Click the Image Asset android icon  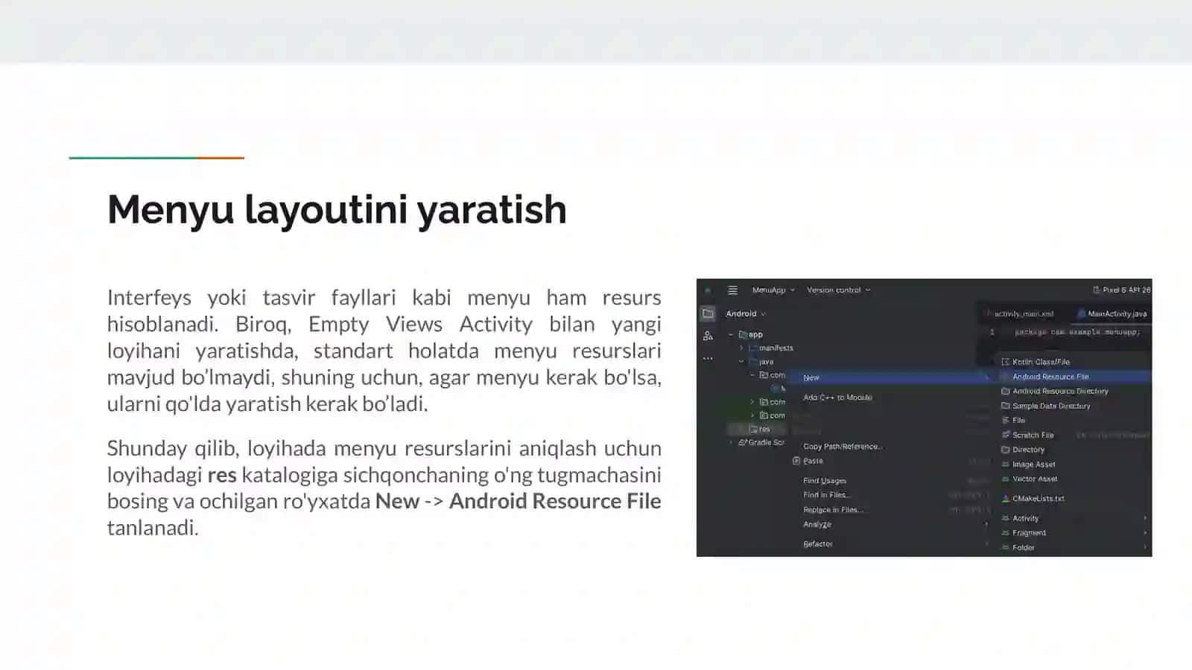click(x=1005, y=465)
